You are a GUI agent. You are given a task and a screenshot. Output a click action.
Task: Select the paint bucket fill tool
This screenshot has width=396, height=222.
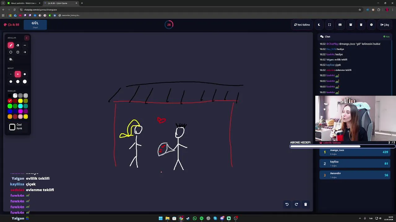[x=11, y=59]
